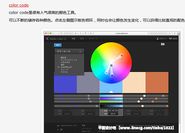Reload the color.adobe.com page
The image size is (185, 133).
coord(148,33)
